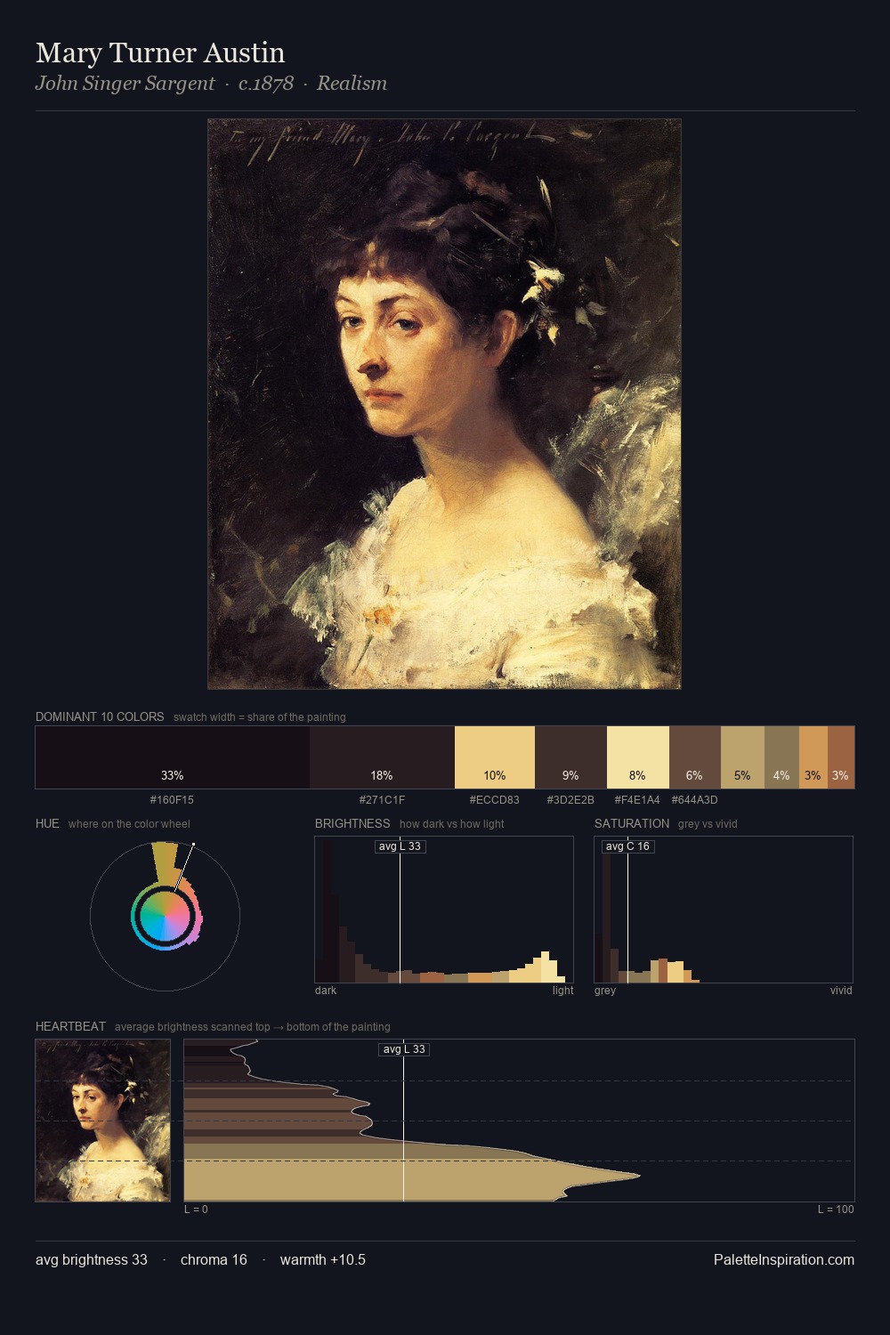Image resolution: width=890 pixels, height=1335 pixels.
Task: Click hex code #3D2E2B
Action: [570, 800]
